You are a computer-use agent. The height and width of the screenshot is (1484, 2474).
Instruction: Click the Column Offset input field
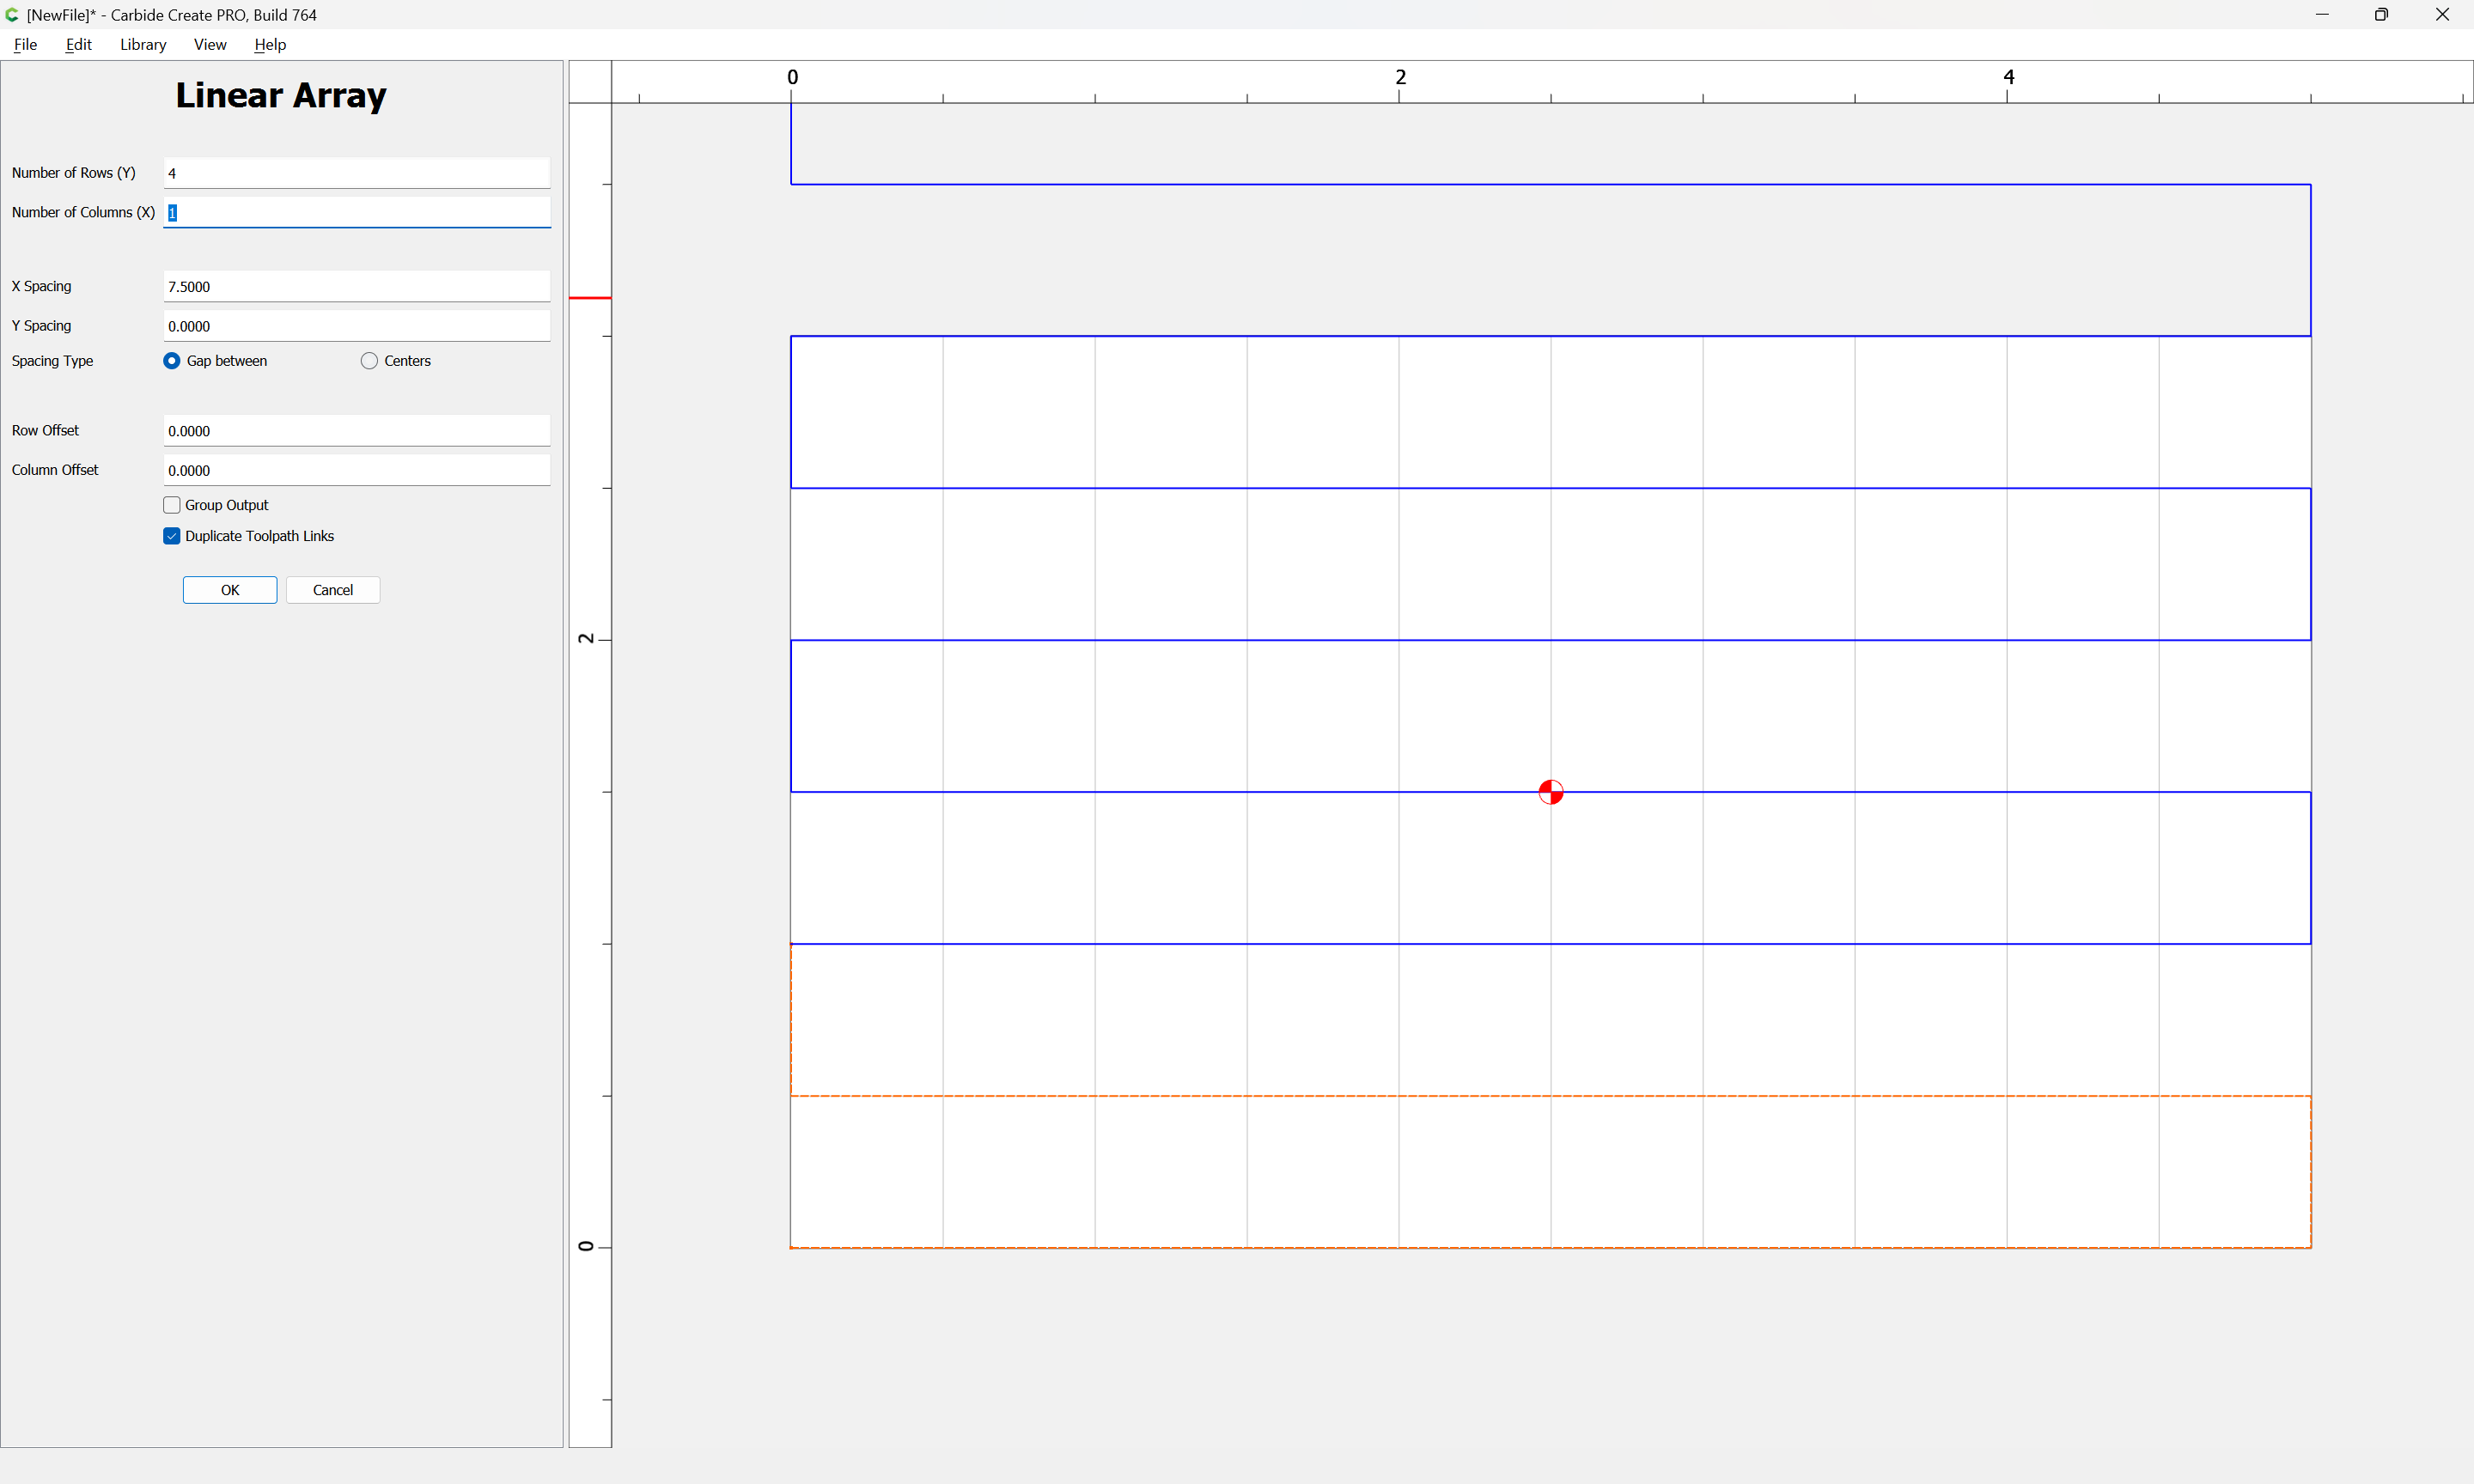[356, 470]
